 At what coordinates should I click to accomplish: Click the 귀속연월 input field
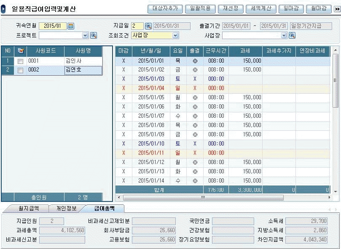coord(52,26)
